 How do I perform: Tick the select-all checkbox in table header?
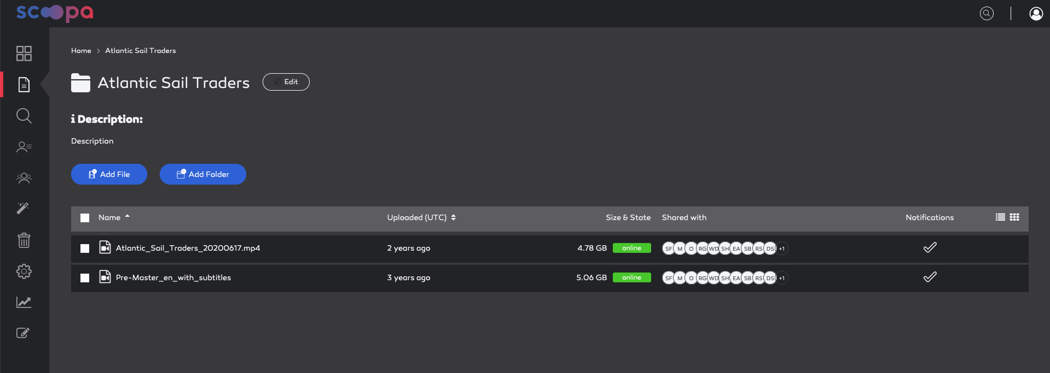[x=85, y=218]
